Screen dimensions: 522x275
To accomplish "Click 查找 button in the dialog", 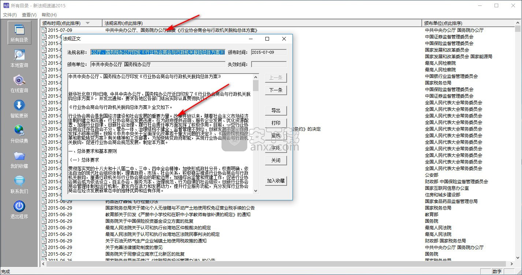I will point(276,135).
